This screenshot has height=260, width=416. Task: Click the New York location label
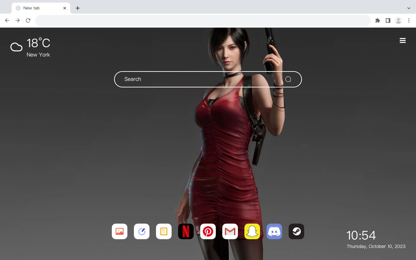click(38, 55)
